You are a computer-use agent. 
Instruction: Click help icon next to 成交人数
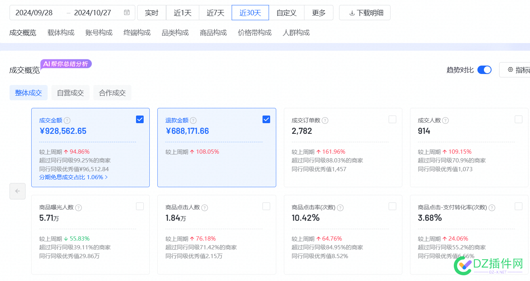pyautogui.click(x=445, y=120)
